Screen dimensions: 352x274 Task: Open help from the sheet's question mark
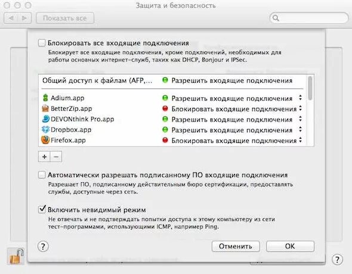click(43, 247)
